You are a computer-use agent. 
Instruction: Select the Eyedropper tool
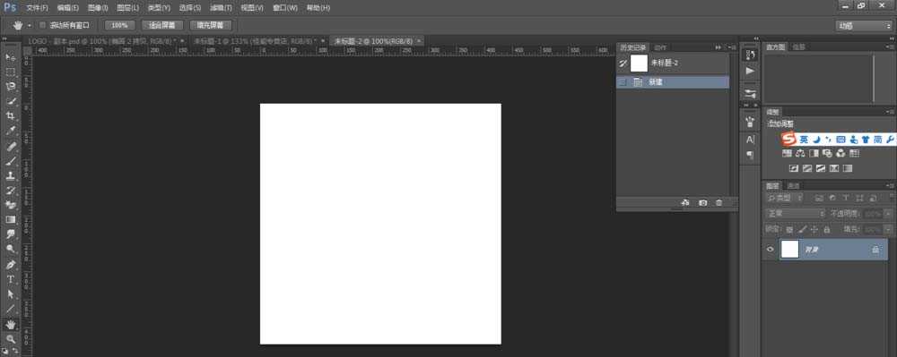(x=10, y=132)
